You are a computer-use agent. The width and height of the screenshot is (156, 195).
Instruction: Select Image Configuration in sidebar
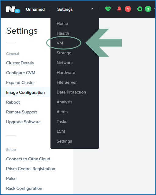(25, 92)
